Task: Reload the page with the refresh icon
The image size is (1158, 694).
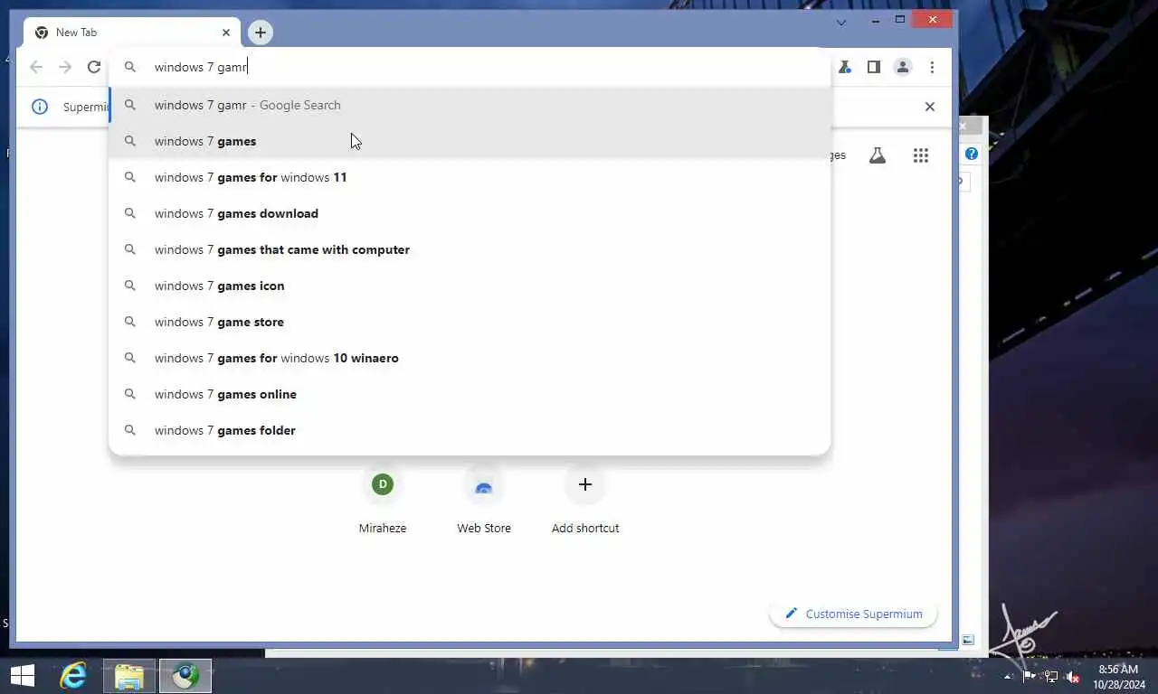Action: pos(94,67)
